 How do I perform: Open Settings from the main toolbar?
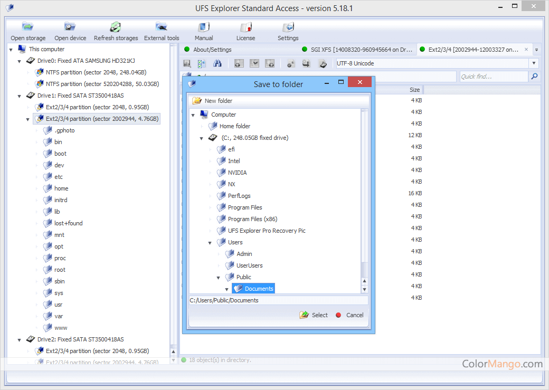288,27
